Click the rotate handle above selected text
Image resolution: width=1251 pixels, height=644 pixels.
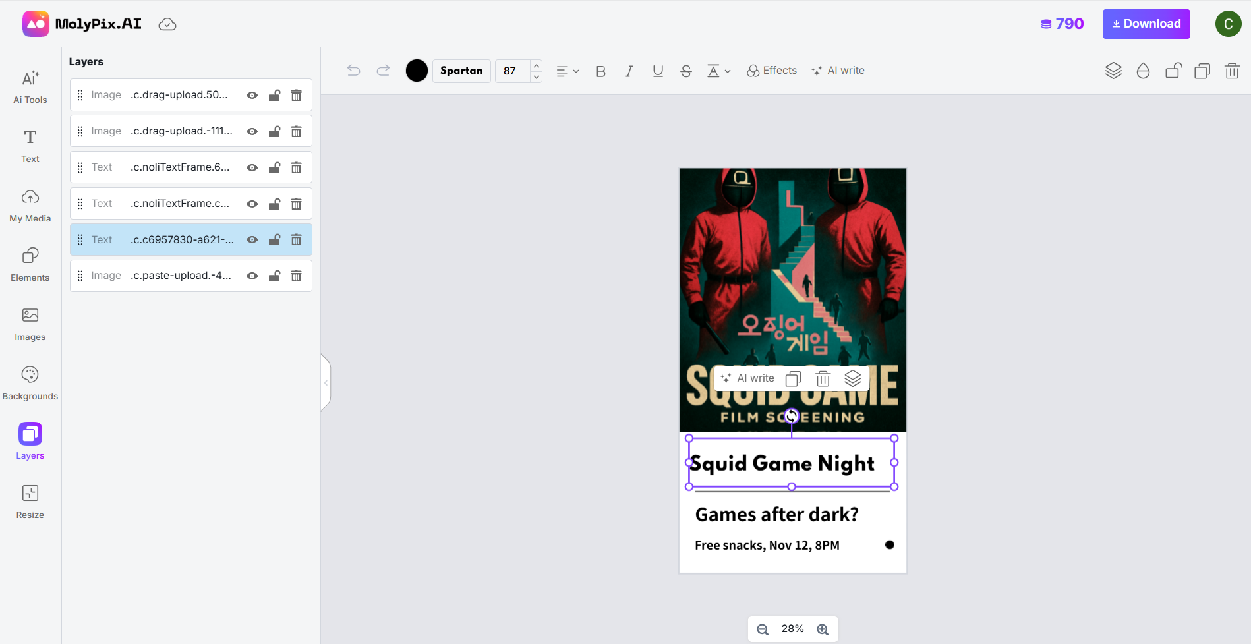pyautogui.click(x=792, y=416)
